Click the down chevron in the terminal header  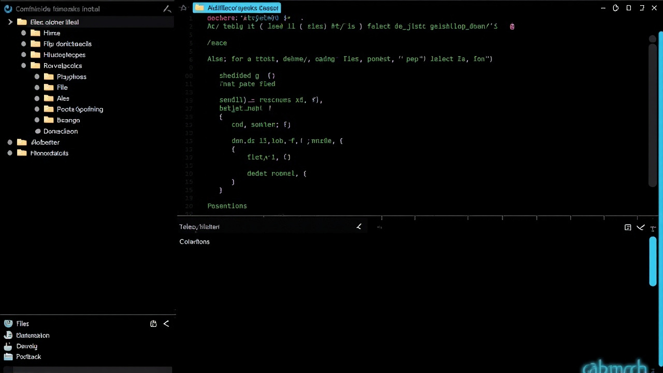point(641,227)
